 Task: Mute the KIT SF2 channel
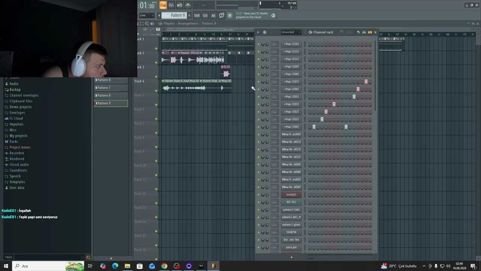click(x=259, y=202)
